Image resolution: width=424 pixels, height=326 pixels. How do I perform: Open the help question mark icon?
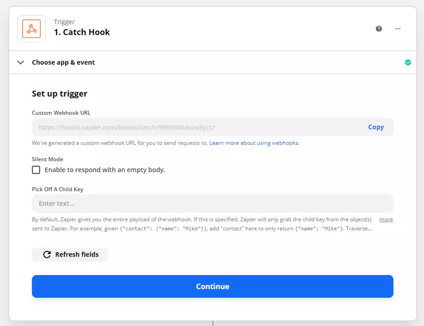pos(378,28)
